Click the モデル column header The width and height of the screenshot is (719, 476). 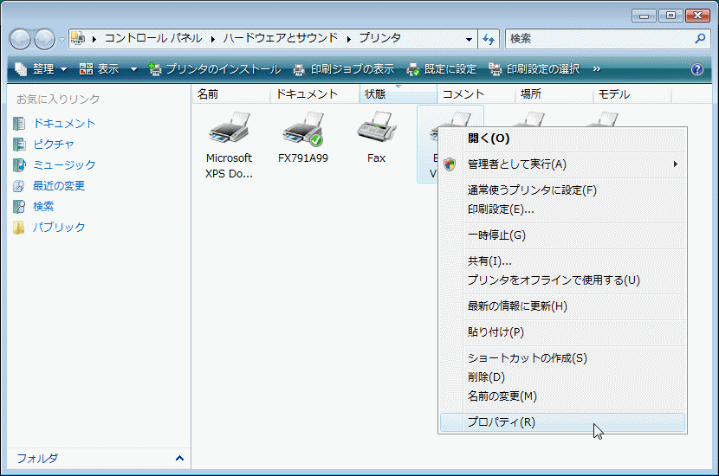[632, 94]
